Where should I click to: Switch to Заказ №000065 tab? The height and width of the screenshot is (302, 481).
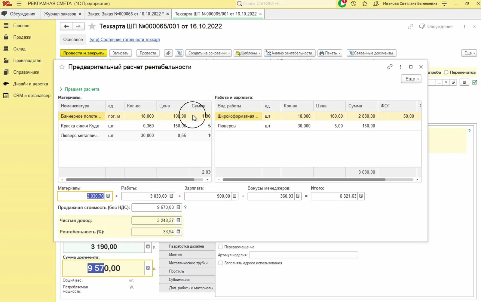pos(126,14)
